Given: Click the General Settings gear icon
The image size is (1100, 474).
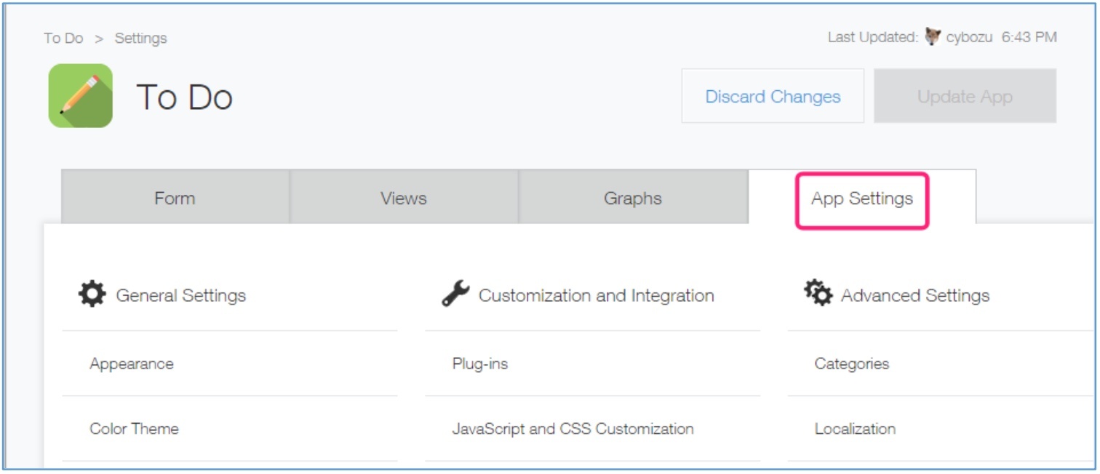Looking at the screenshot, I should click(92, 294).
